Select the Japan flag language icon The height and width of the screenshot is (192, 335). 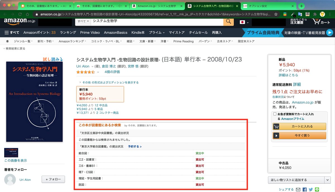(x=242, y=22)
